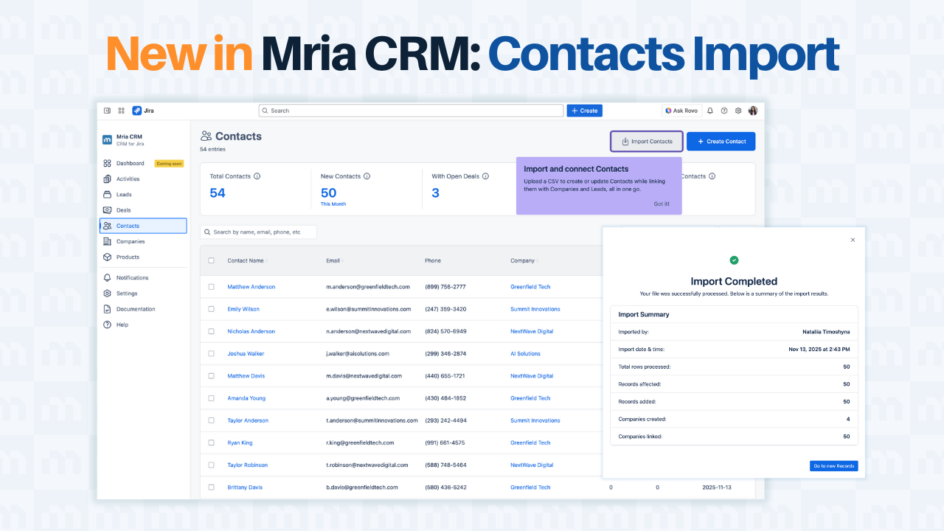Click the search by name, email, phone field
944x531 pixels.
(x=258, y=232)
